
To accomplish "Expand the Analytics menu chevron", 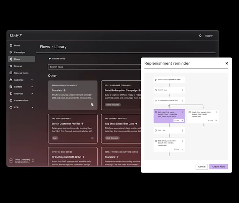I will coord(32,94).
